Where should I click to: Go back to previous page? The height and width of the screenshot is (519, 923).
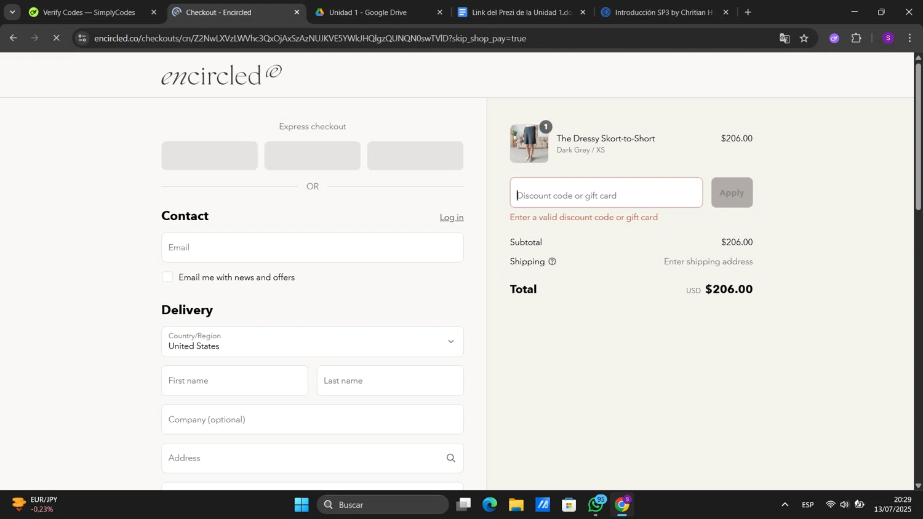coord(13,38)
